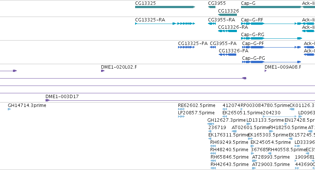Click the Cap-G gene feature
The width and height of the screenshot is (315, 170).
tap(271, 7)
